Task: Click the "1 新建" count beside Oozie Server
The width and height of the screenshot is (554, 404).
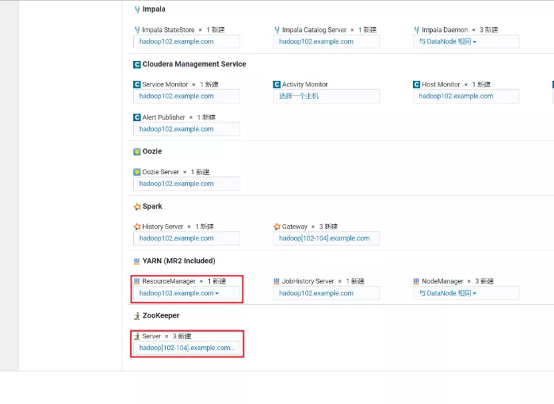Action: click(x=200, y=172)
